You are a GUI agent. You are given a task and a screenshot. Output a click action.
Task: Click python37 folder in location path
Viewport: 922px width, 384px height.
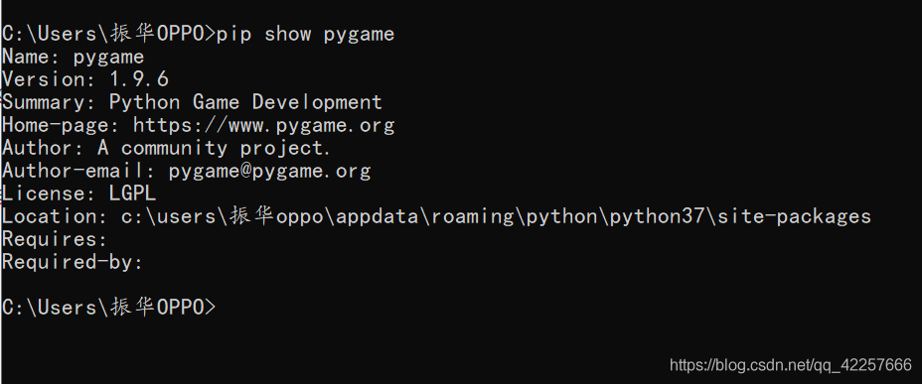tap(657, 216)
